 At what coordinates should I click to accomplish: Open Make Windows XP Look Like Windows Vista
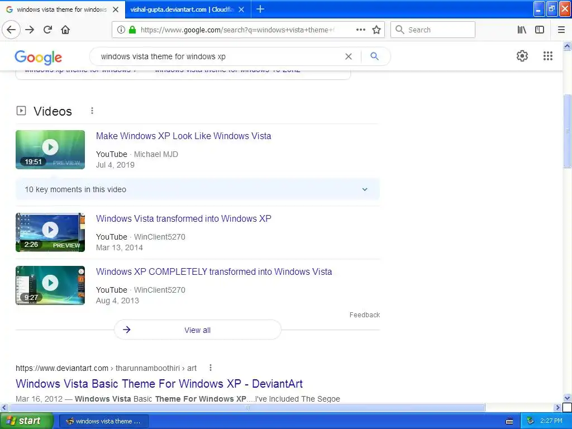[x=183, y=136]
